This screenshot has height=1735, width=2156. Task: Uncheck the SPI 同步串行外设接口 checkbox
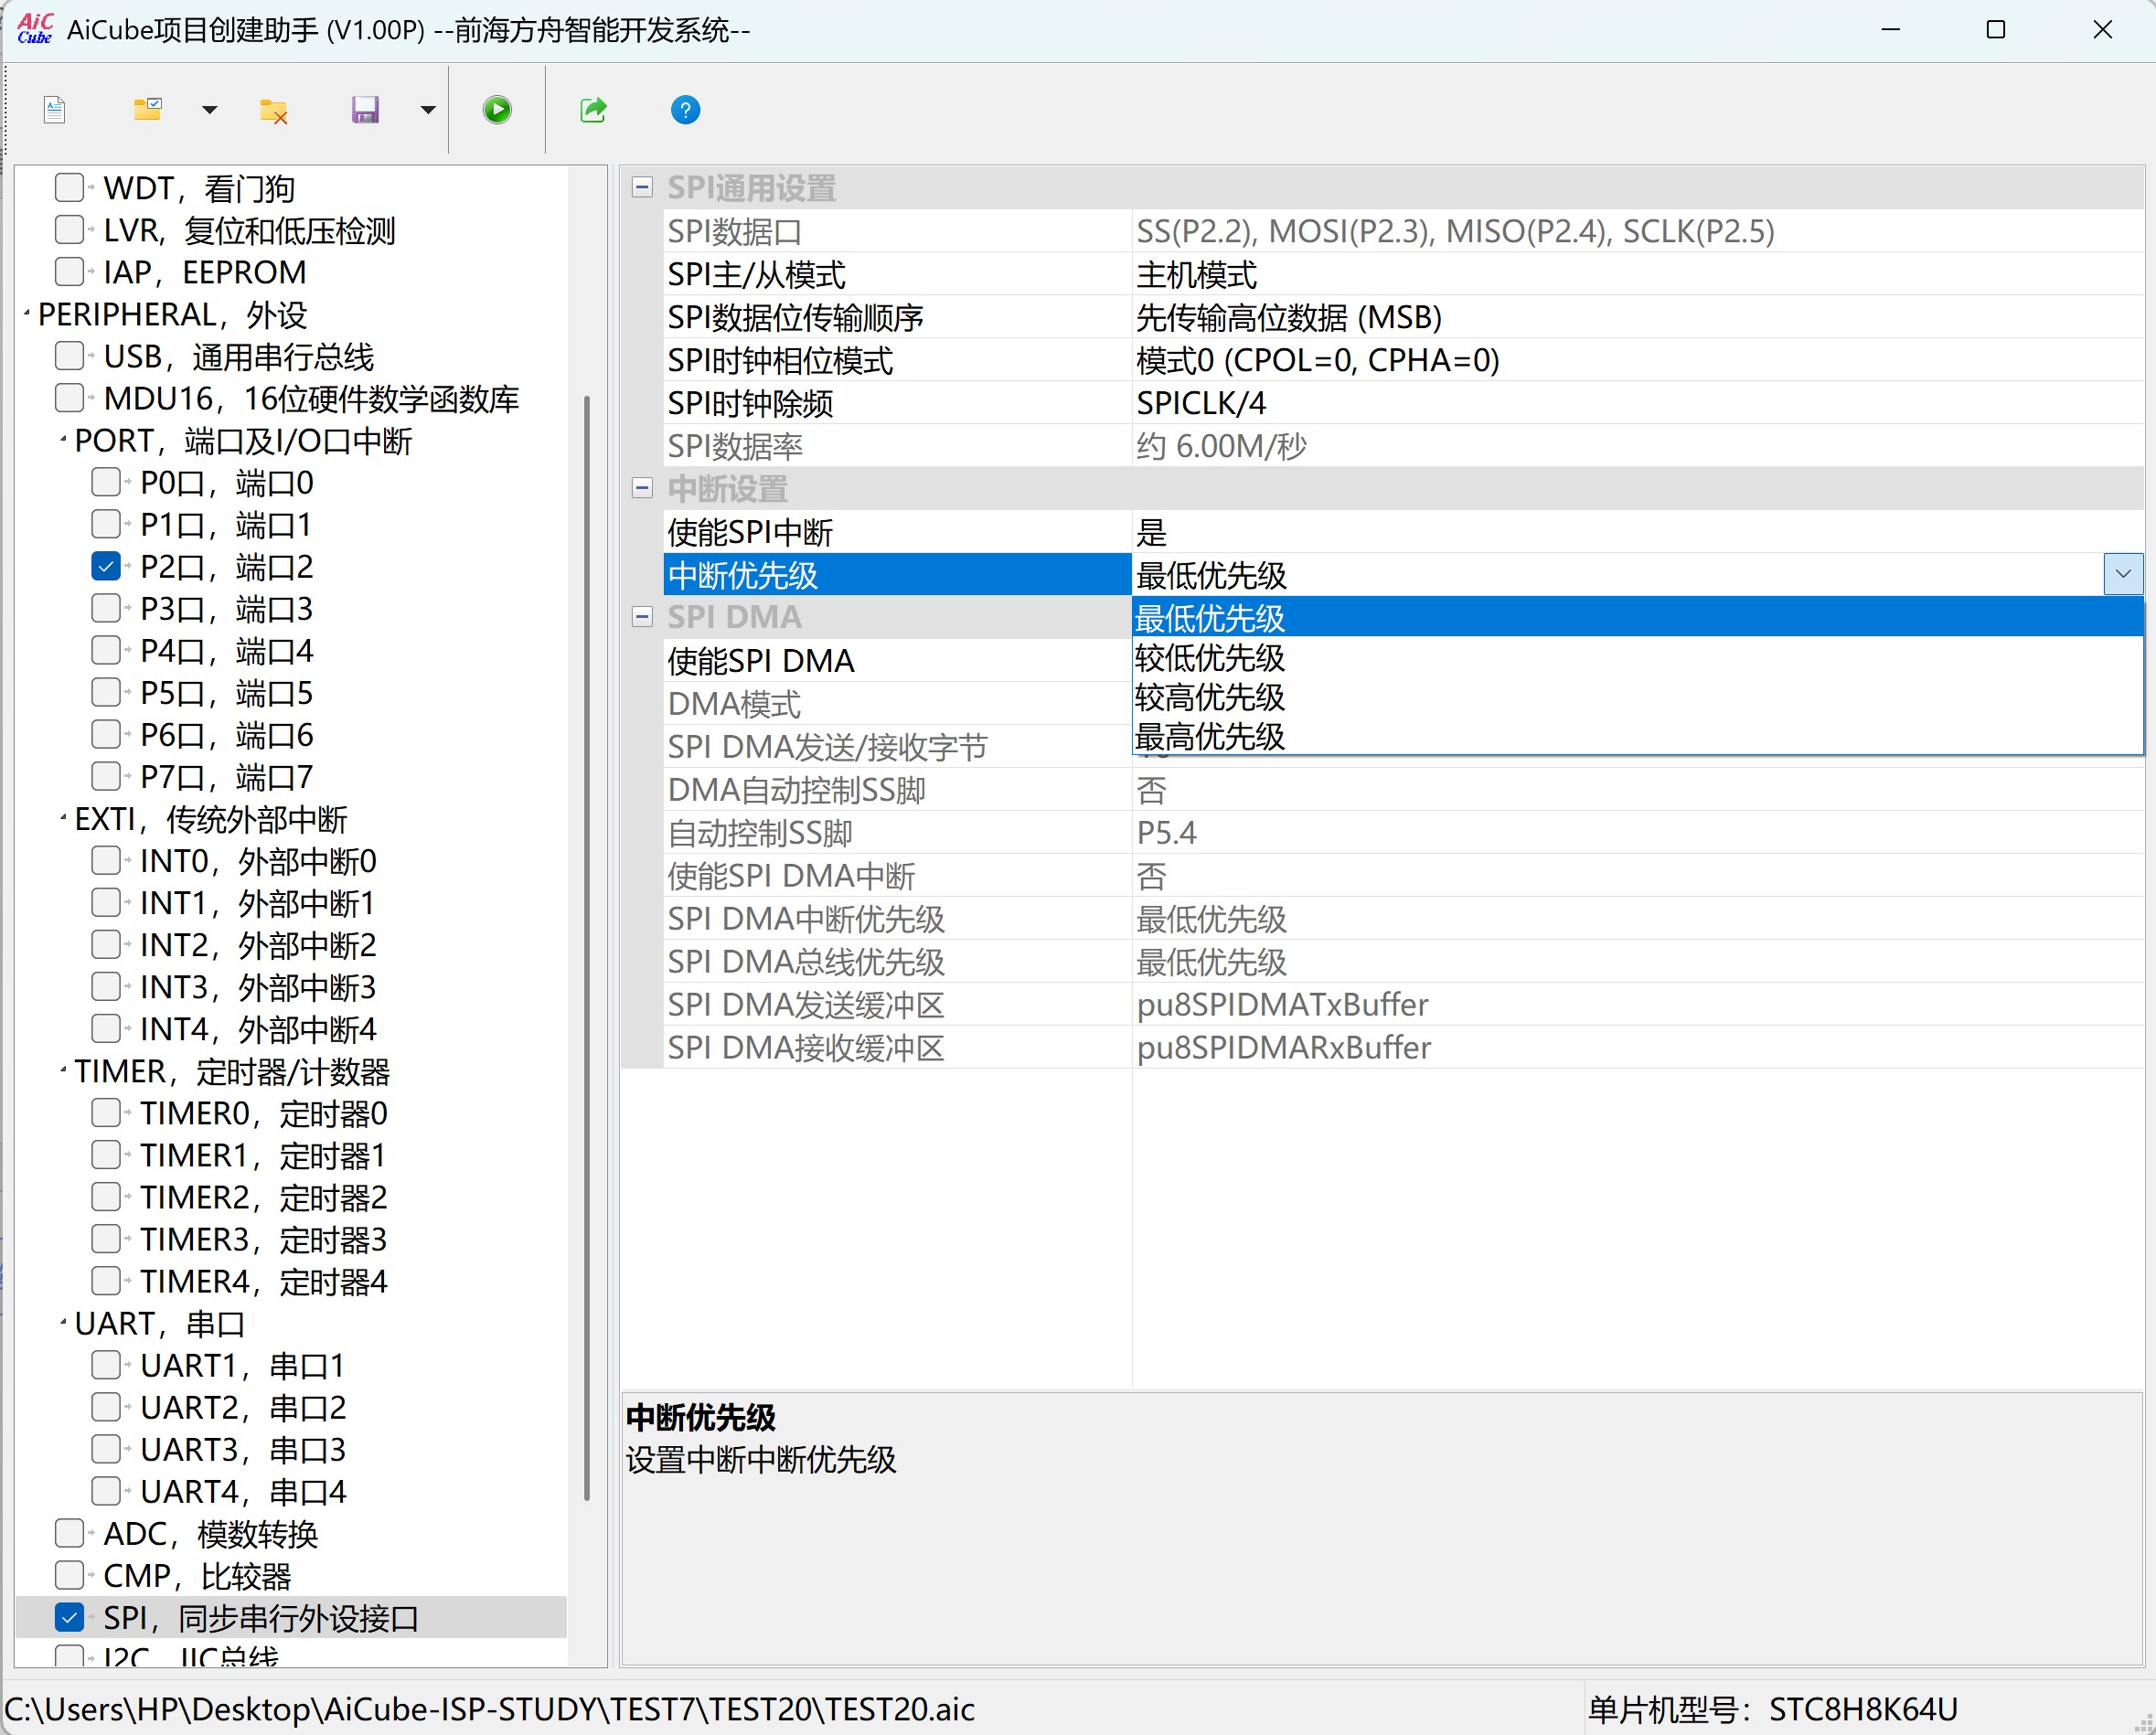[x=69, y=1617]
